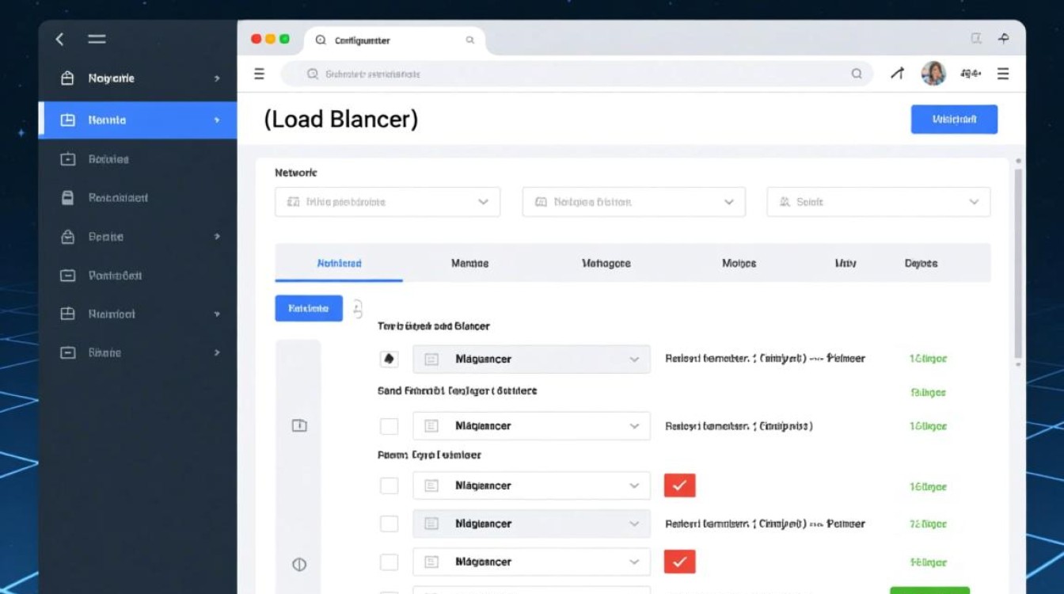The image size is (1064, 594).
Task: Click the vertical scrollbar of the main panel
Action: tap(1018, 261)
